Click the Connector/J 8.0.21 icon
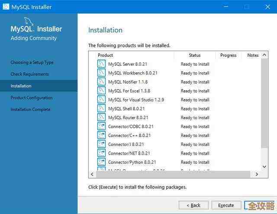This screenshot has width=277, height=214. coord(101,144)
